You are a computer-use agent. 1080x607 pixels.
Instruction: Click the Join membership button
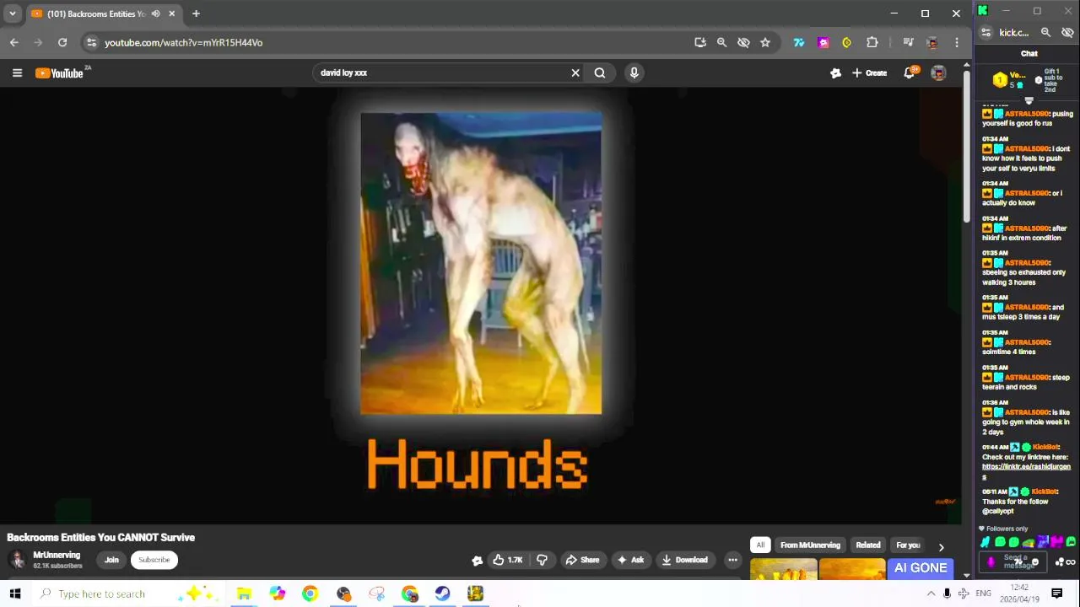point(111,560)
